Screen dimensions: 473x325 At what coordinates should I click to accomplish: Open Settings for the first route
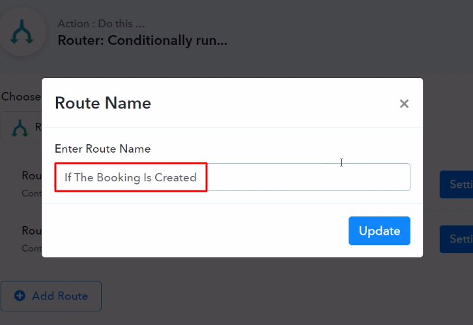(456, 185)
